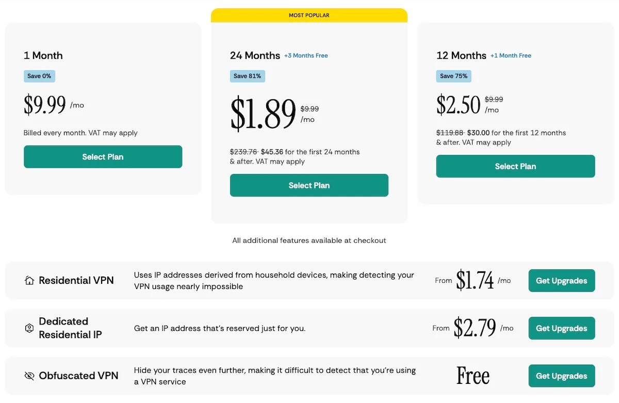This screenshot has width=619, height=403.
Task: Click the Obfuscated VPN Free price label
Action: coord(473,376)
